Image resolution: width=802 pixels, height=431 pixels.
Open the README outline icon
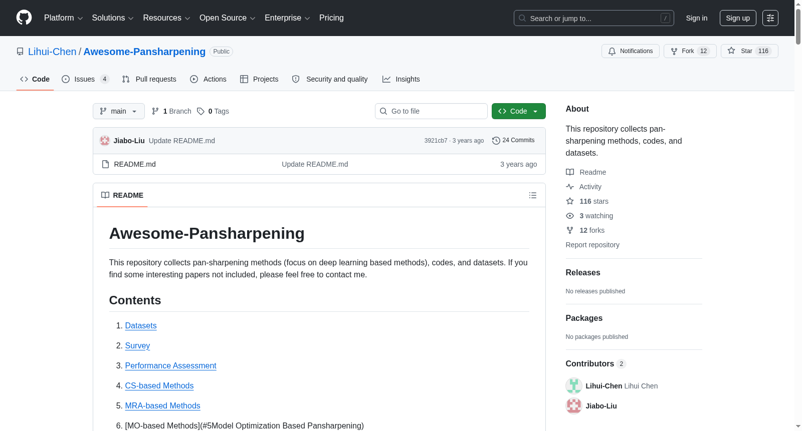[x=533, y=195]
